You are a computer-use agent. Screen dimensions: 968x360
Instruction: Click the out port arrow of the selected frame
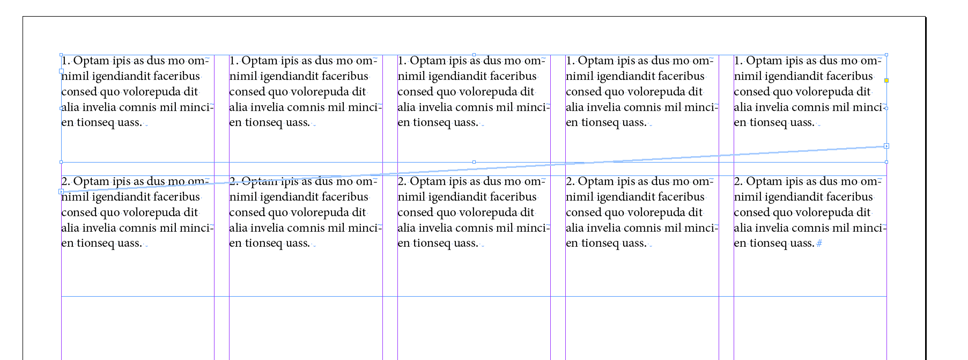[x=886, y=146]
